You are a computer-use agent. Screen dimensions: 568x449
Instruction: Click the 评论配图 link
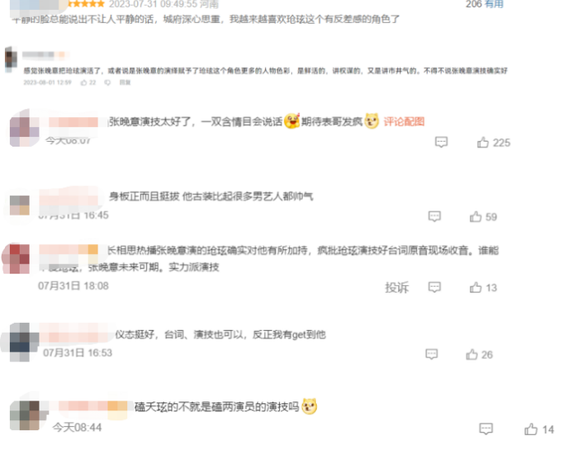404,121
